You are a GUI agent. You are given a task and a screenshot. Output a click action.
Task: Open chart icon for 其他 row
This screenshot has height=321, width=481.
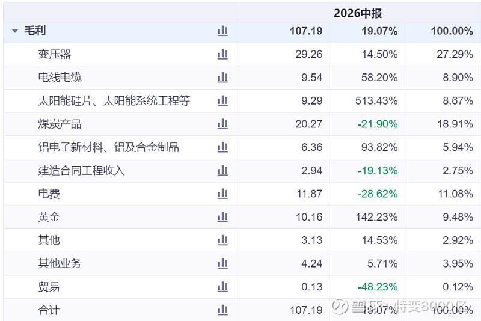tap(222, 240)
